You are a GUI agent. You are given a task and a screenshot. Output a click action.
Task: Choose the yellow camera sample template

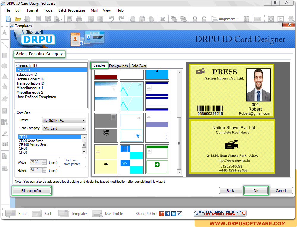click(x=106, y=159)
